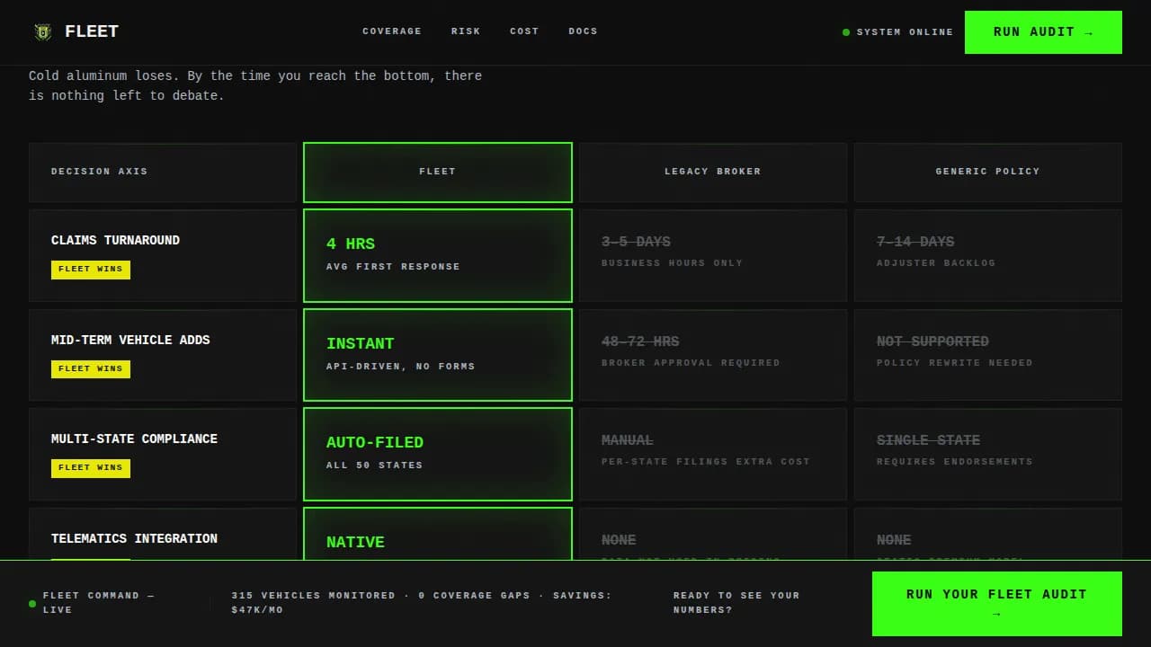The width and height of the screenshot is (1151, 647).
Task: Click the AUTO-FILED value cell
Action: click(438, 454)
